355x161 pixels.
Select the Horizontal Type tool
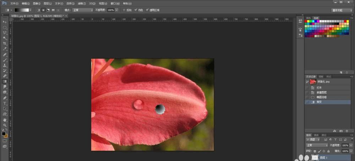pyautogui.click(x=5, y=103)
